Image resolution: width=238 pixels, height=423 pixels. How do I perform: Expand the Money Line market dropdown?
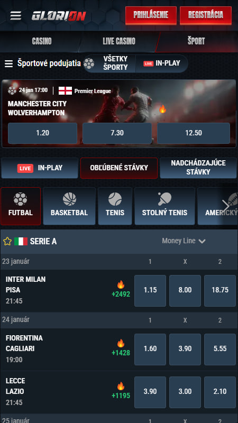tap(184, 241)
